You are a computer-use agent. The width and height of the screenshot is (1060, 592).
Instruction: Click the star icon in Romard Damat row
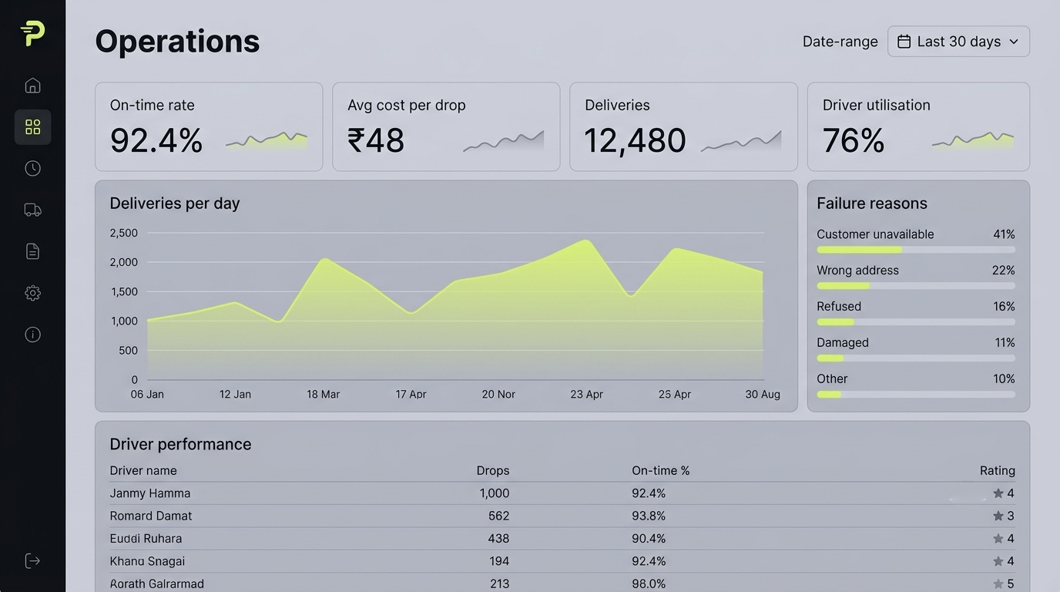[x=998, y=516]
